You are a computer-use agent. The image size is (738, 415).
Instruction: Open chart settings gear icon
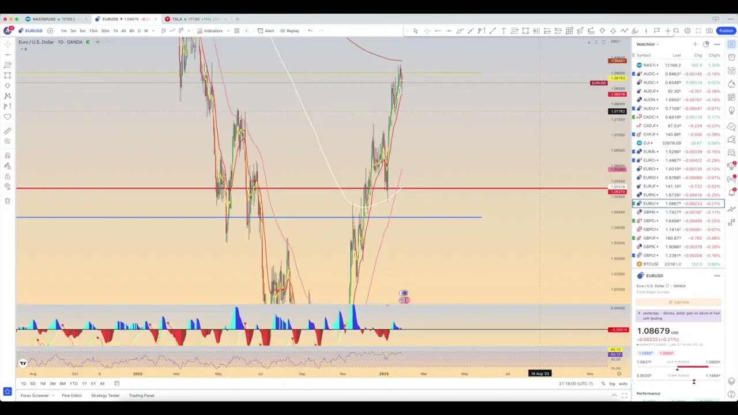point(687,31)
